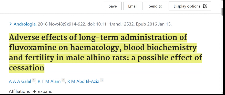Click the vertical scrollbar thumb
The height and width of the screenshot is (95, 225).
click(222, 11)
